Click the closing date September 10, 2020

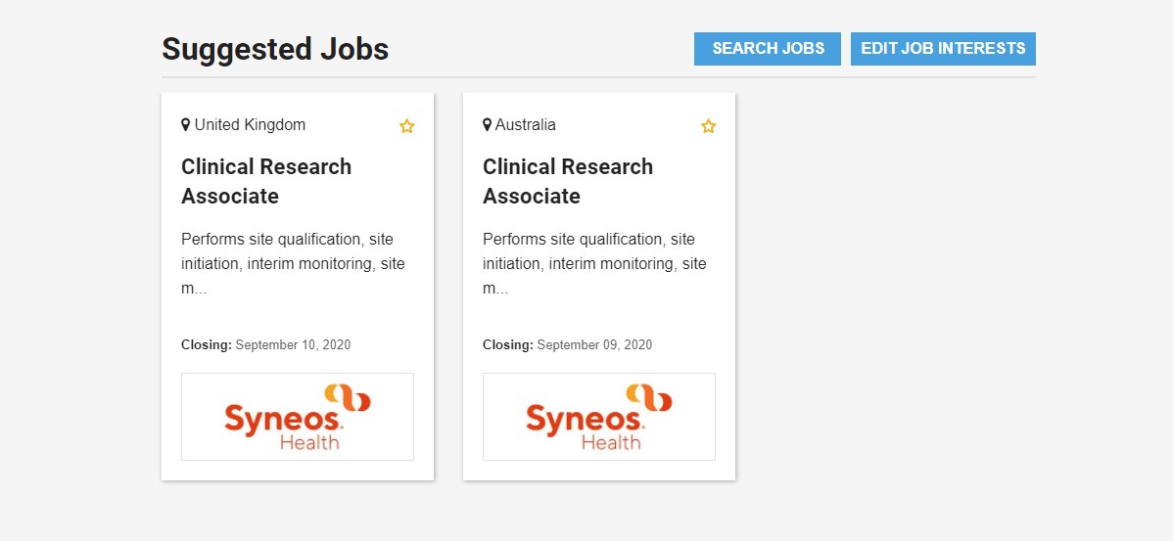(x=293, y=345)
